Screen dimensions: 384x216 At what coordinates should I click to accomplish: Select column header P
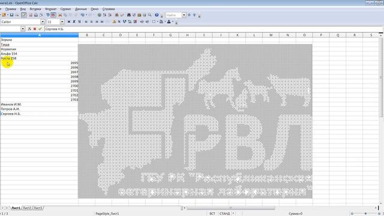tap(321, 35)
